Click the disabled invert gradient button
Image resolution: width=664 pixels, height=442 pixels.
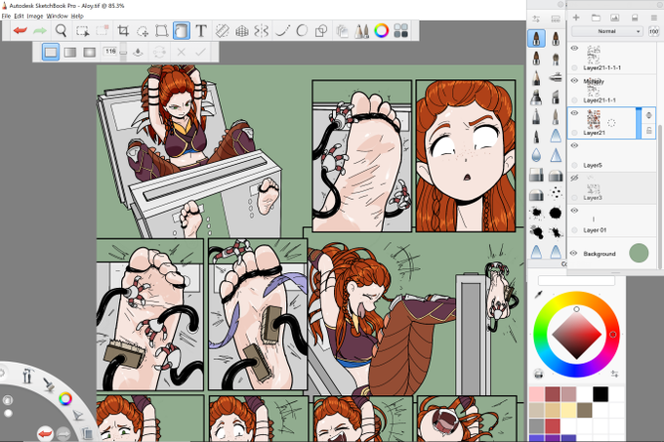159,52
